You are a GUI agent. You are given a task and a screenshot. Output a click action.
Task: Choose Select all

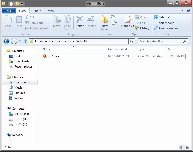pyautogui.click(x=162, y=17)
